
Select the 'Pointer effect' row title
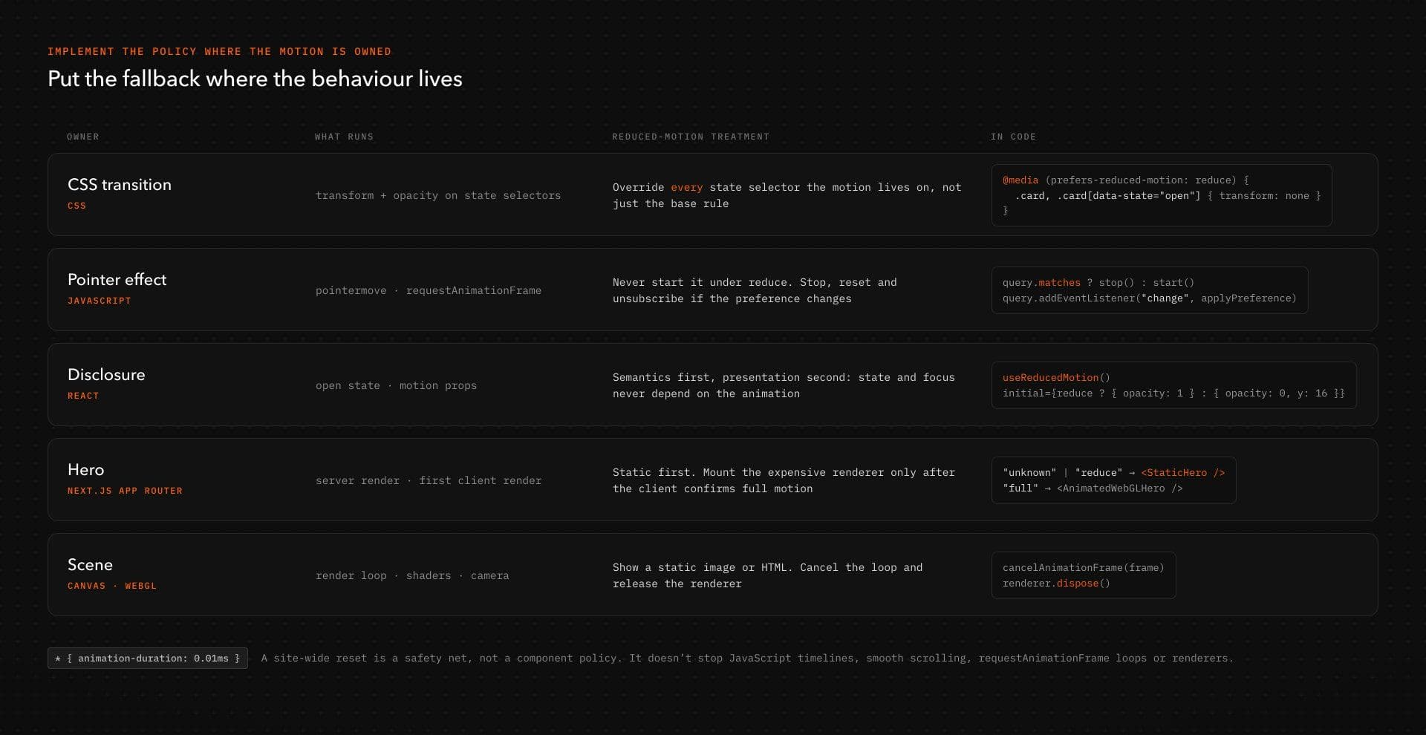tap(117, 280)
